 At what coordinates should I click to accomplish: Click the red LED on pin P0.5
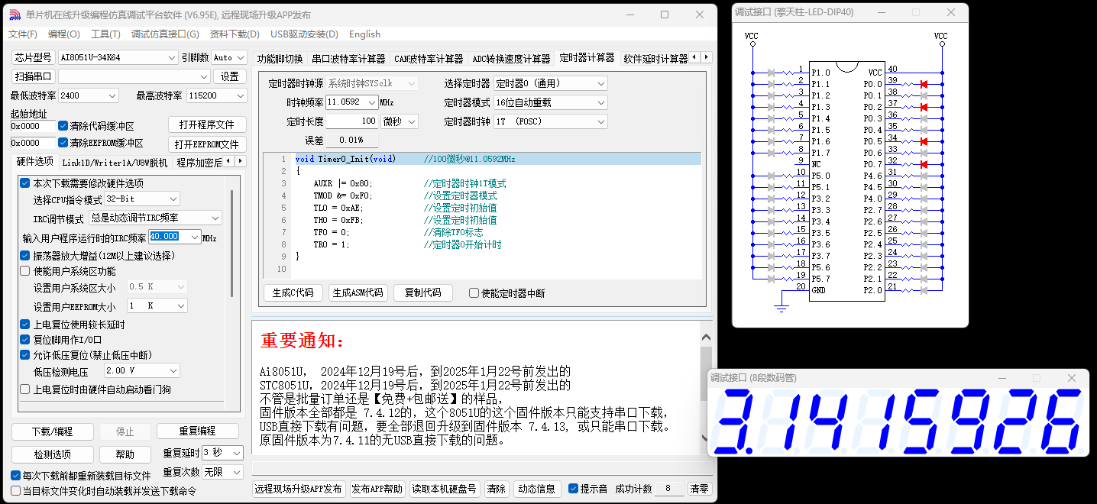coord(924,141)
